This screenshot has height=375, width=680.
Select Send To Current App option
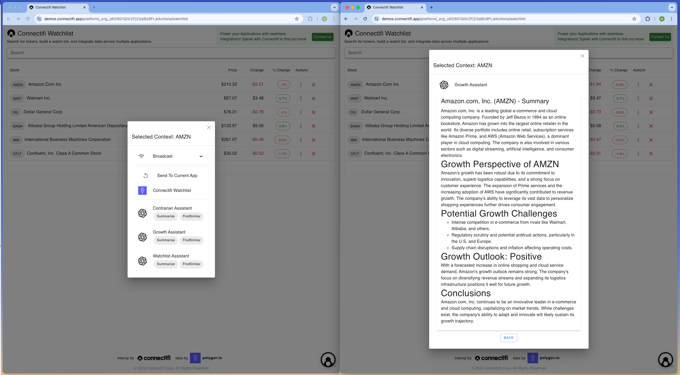pos(171,175)
